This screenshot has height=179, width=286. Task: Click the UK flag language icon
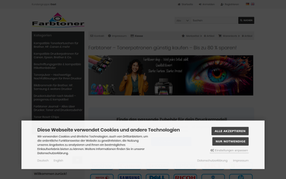click(253, 4)
